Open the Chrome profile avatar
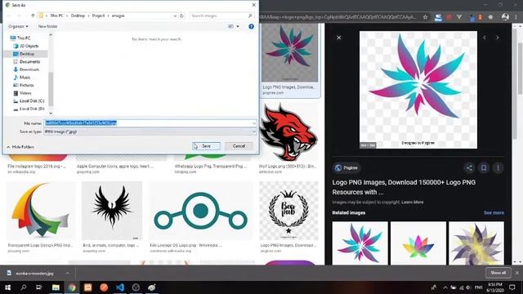523x294 pixels. (505, 17)
